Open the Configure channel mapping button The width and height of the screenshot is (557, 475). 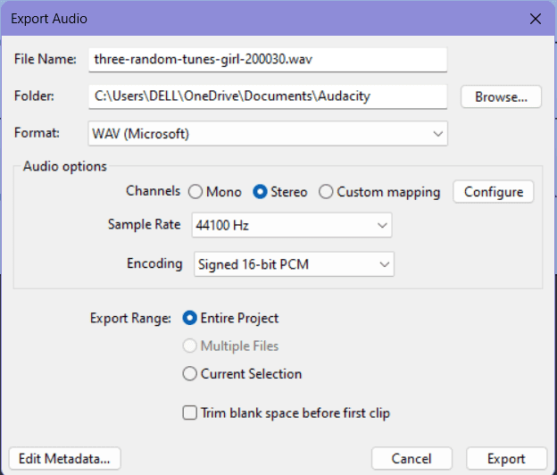[x=493, y=192]
